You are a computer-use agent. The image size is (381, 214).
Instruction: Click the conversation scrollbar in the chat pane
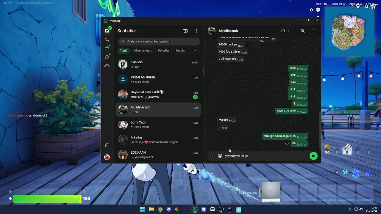[320, 130]
